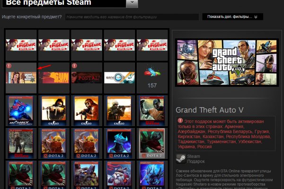The image size is (284, 189).
Task: Select the Postal 2 gift item
Action: point(87,77)
